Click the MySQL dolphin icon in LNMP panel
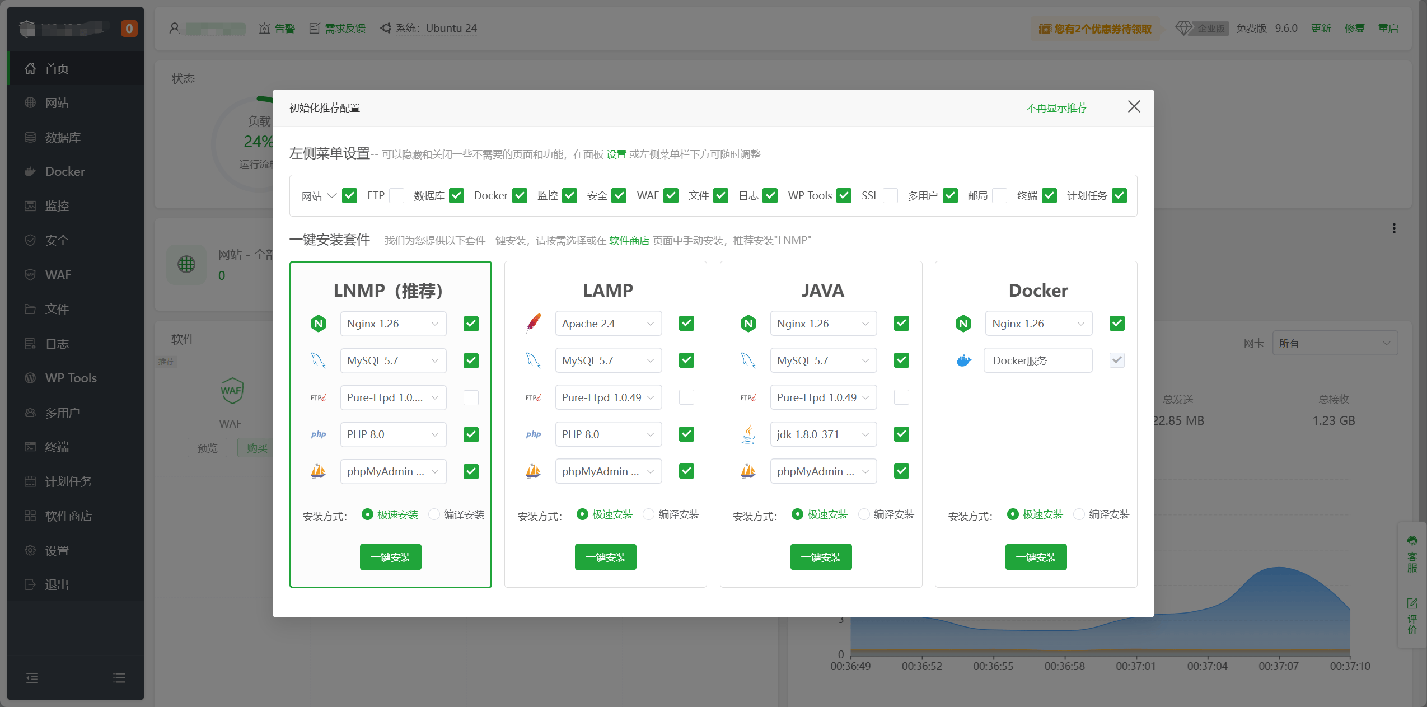This screenshot has height=707, width=1427. pos(318,360)
